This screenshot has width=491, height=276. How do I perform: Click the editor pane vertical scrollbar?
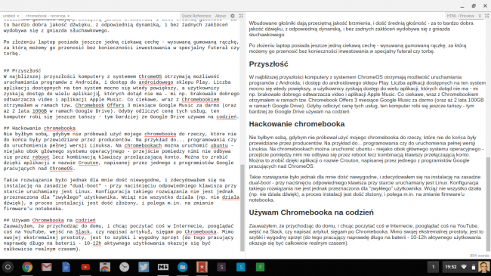pos(242,208)
